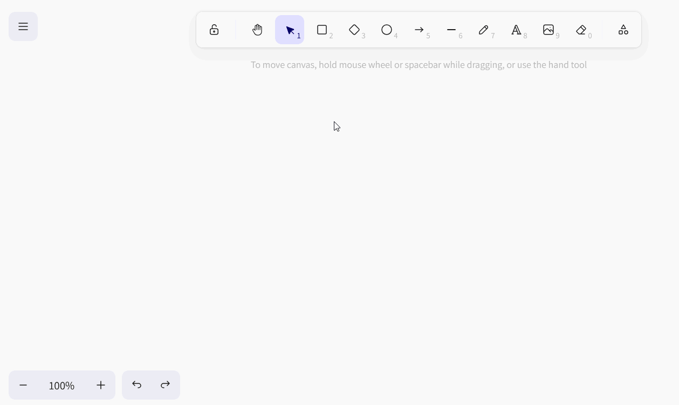Choose the Text tool
This screenshot has width=679, height=405.
point(516,30)
